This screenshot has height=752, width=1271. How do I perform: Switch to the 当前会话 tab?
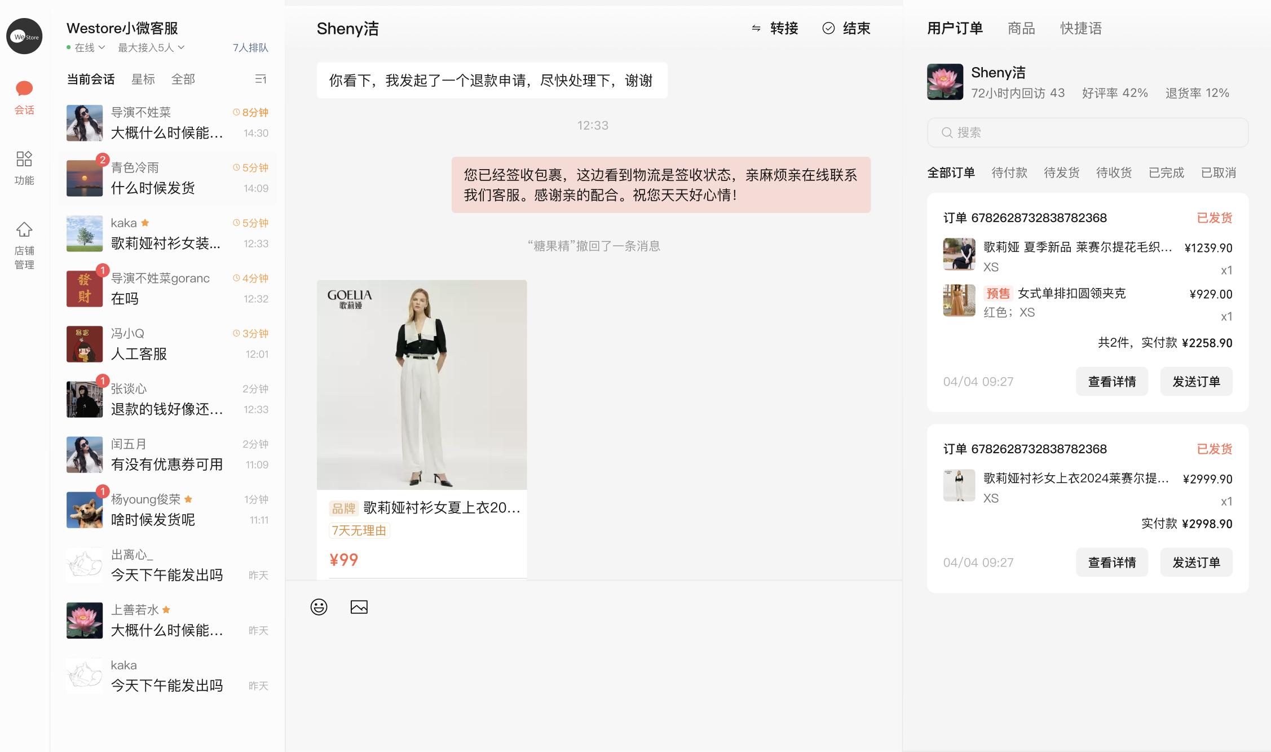pos(90,79)
